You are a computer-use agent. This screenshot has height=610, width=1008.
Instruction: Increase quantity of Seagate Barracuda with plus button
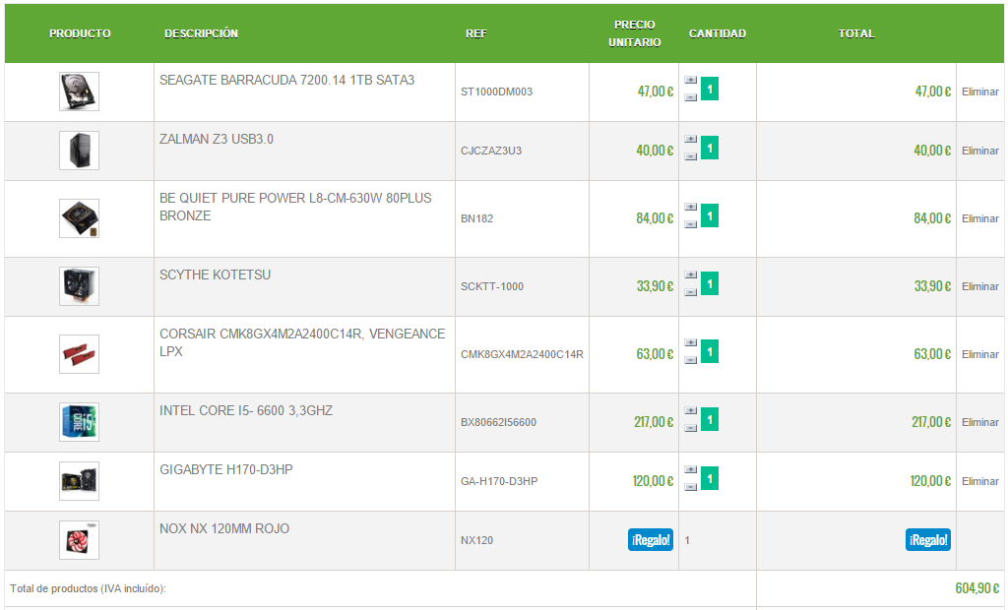point(690,81)
